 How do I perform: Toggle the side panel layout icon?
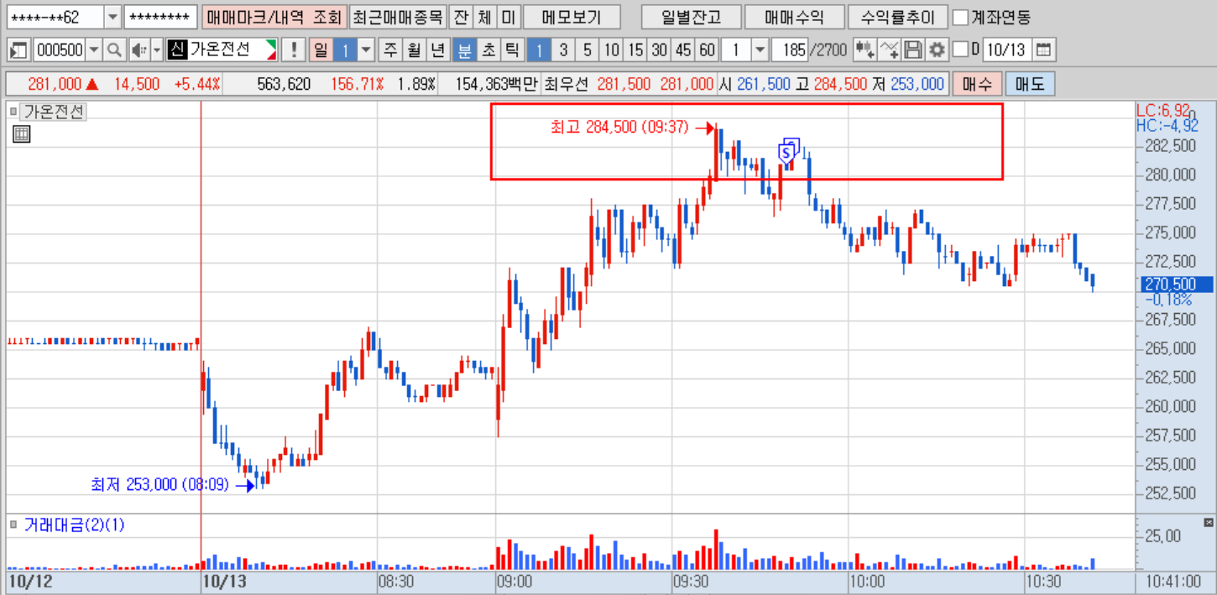(x=19, y=50)
